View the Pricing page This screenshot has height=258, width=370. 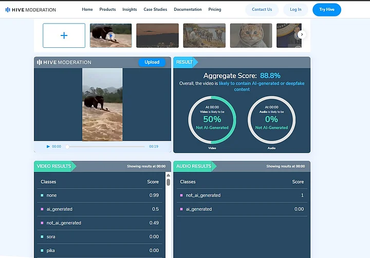[x=215, y=9]
